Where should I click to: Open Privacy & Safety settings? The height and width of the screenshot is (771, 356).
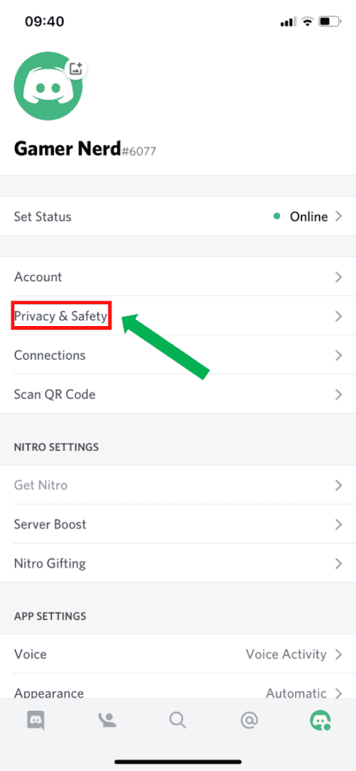point(178,315)
